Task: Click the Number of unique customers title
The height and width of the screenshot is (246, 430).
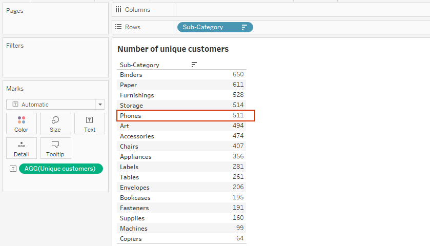Action: [x=173, y=49]
